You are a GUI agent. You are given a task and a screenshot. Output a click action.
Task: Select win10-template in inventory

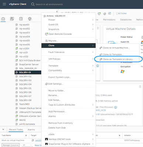click(27, 124)
